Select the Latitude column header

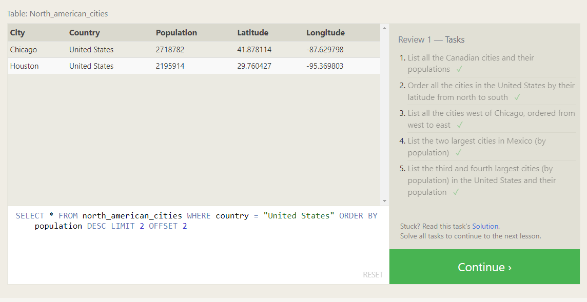tap(252, 33)
